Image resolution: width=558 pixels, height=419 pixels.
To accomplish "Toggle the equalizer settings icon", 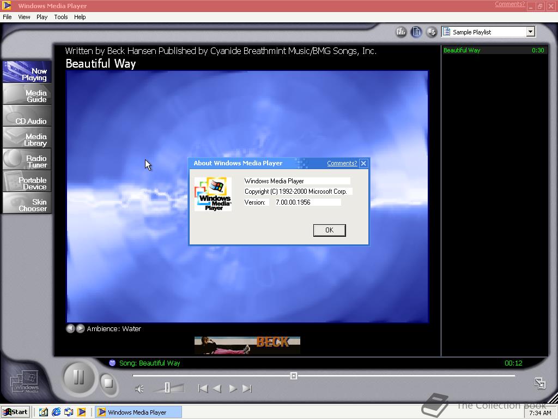I will pyautogui.click(x=401, y=32).
